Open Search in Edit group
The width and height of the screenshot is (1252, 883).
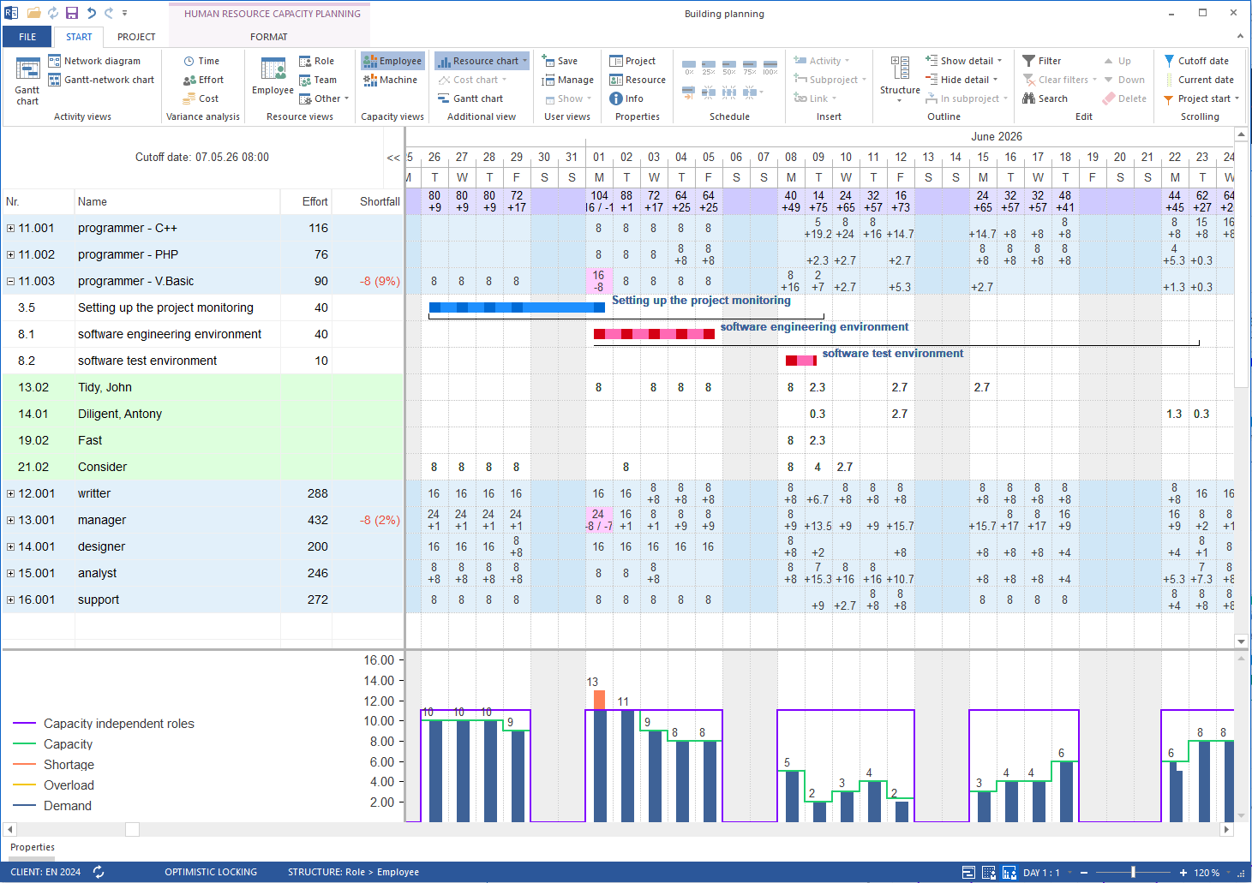coord(1045,98)
